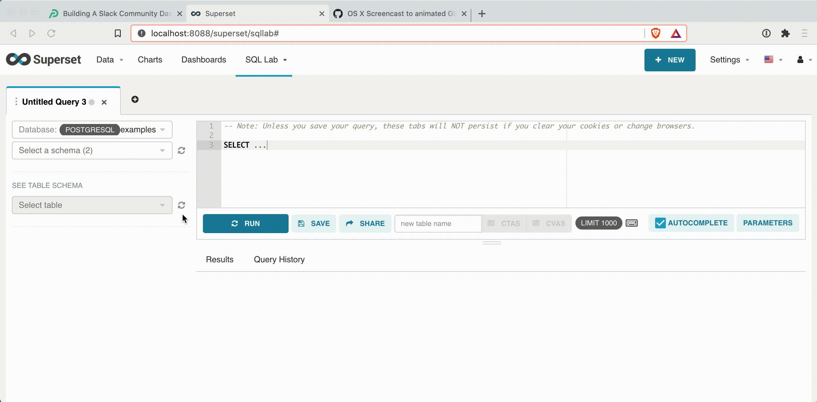Share the query using the share icon
Image resolution: width=817 pixels, height=402 pixels.
[x=365, y=223]
